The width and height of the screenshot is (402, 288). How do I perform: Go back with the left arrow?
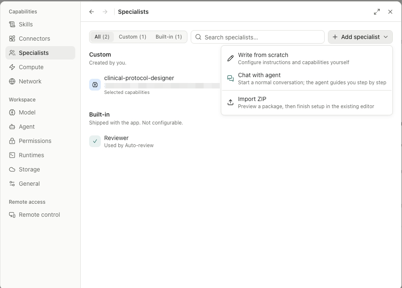pyautogui.click(x=92, y=12)
